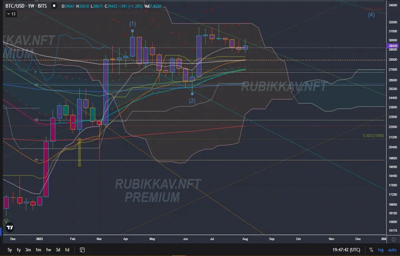Expand the 13 indicators legend
The image size is (400, 256).
point(11,14)
